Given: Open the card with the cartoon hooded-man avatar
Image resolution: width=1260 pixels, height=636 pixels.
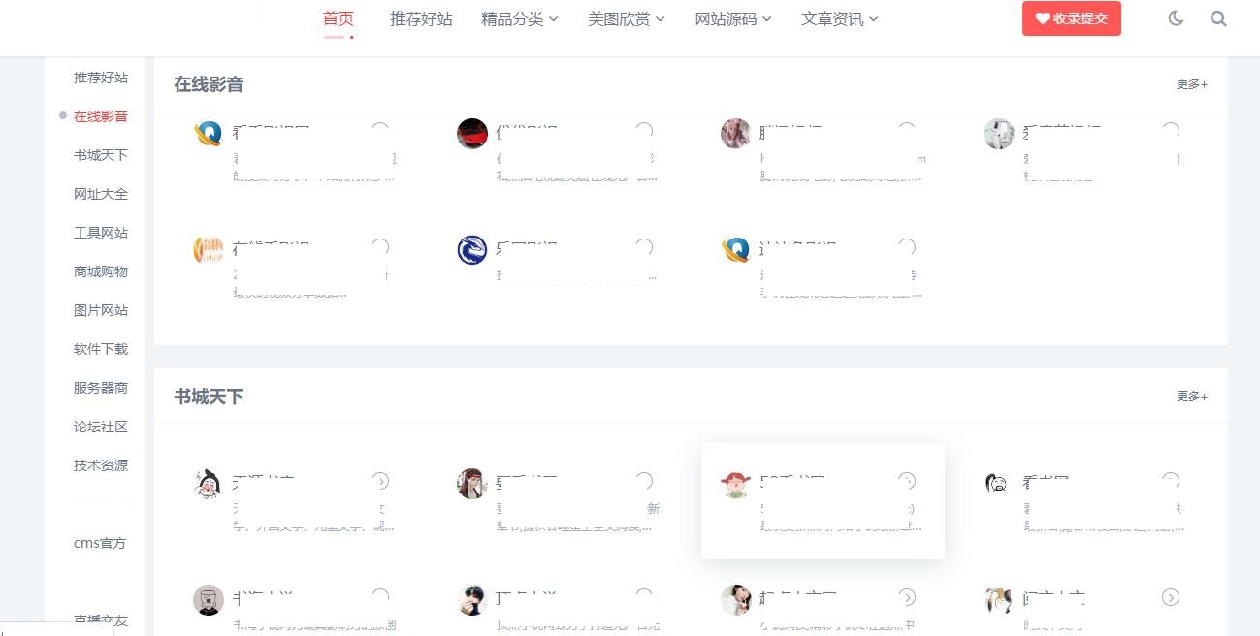Looking at the screenshot, I should coord(295,501).
